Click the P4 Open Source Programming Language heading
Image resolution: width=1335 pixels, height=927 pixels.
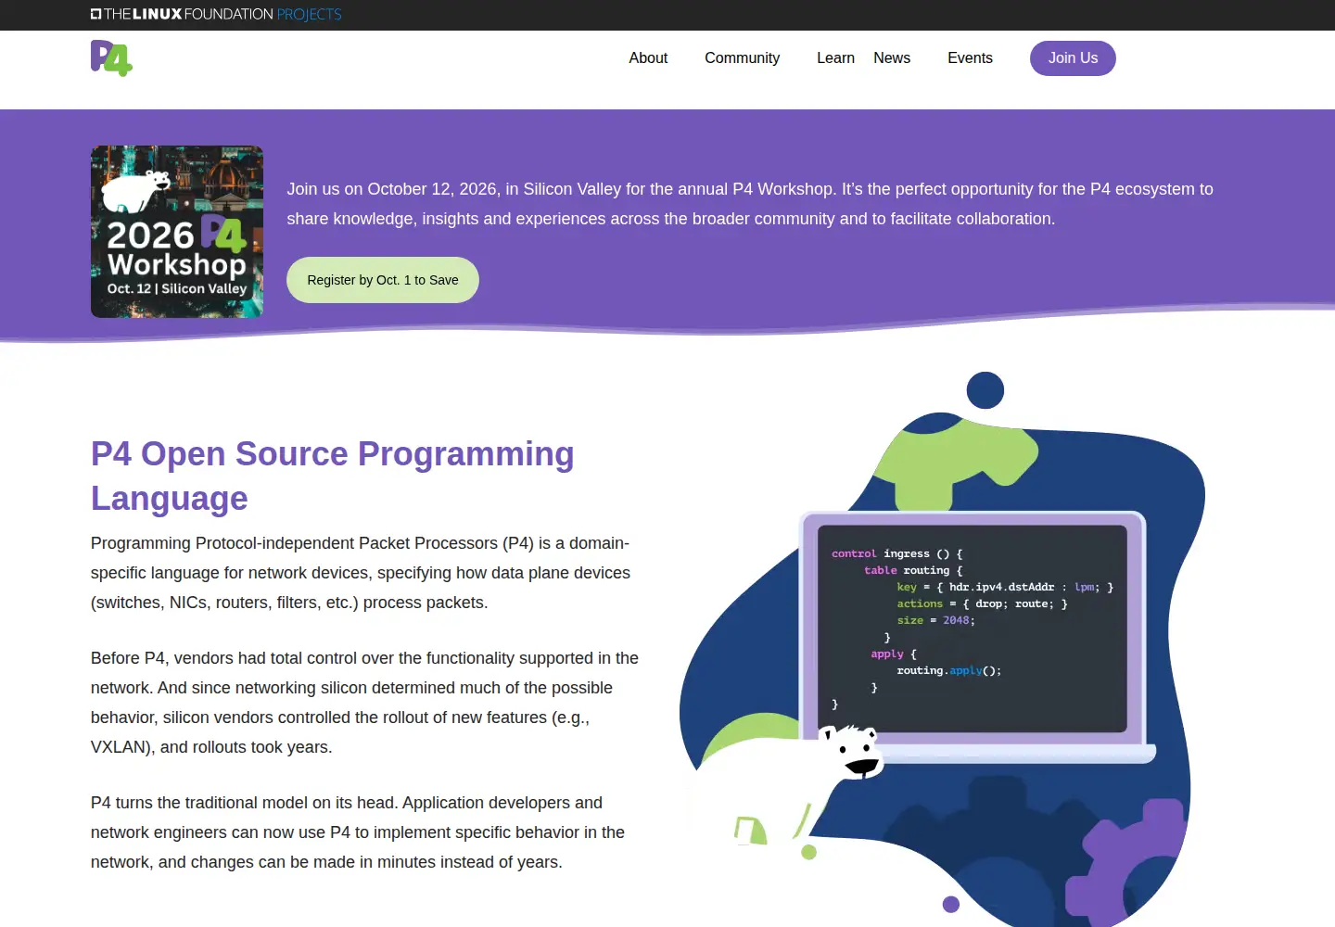(333, 476)
